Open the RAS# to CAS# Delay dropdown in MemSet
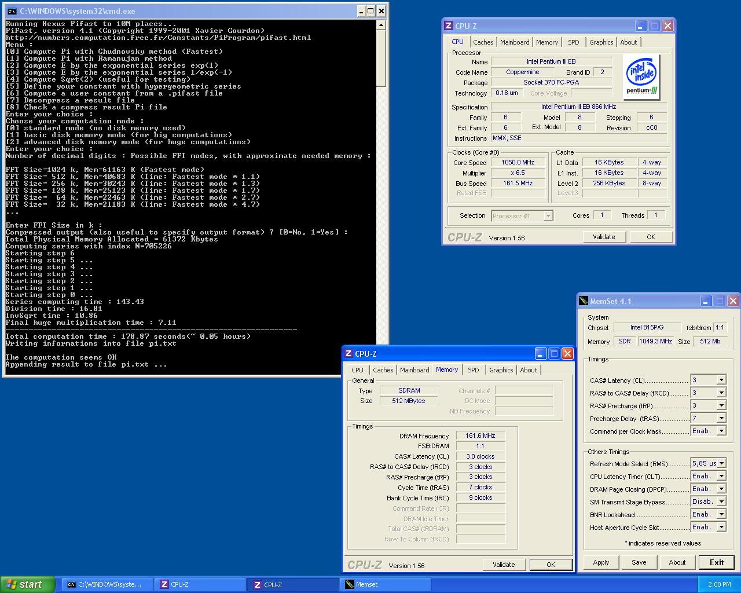The image size is (741, 593). pyautogui.click(x=721, y=393)
